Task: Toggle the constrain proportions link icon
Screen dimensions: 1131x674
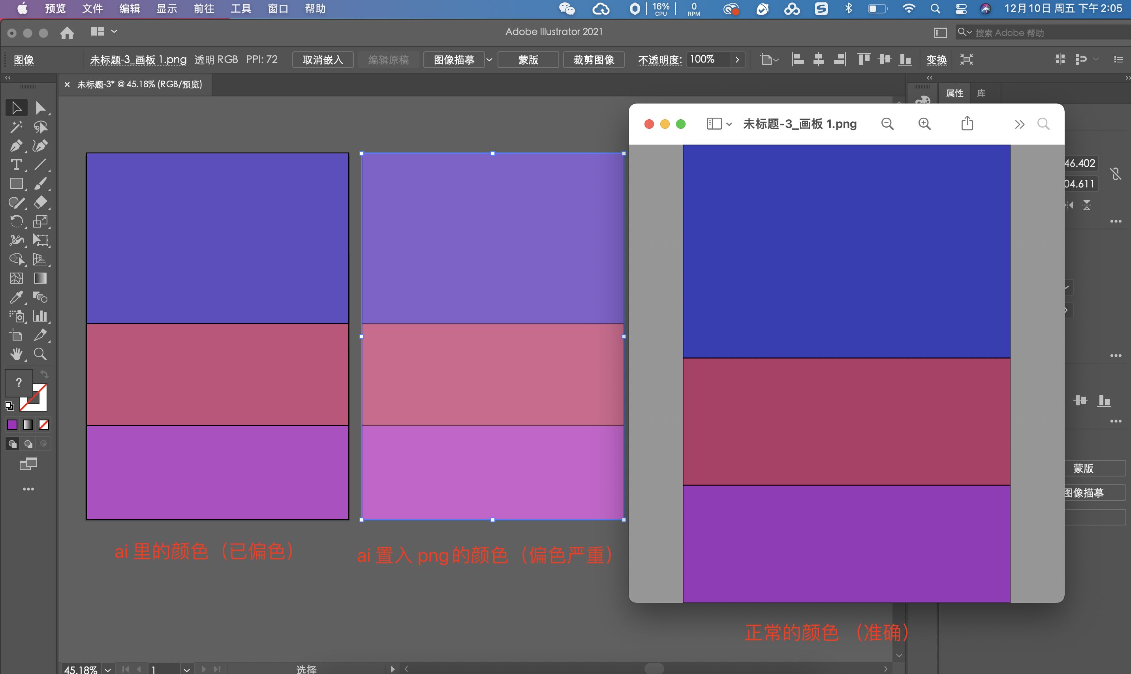Action: [1116, 173]
